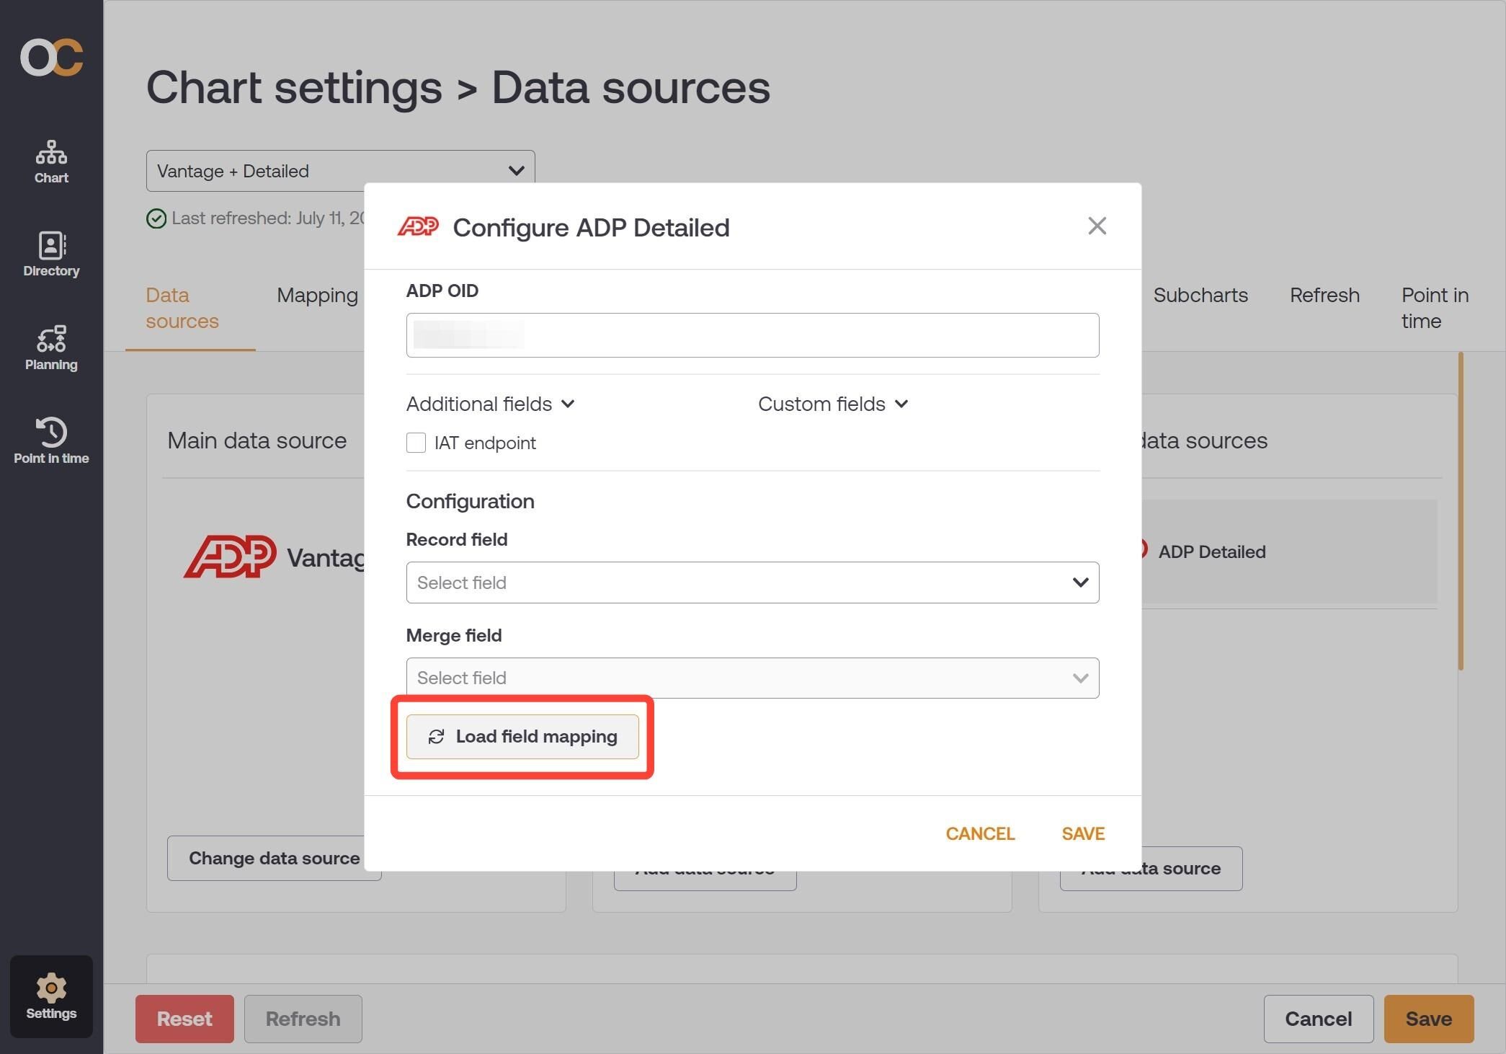Open the Chart view in sidebar

pyautogui.click(x=51, y=162)
